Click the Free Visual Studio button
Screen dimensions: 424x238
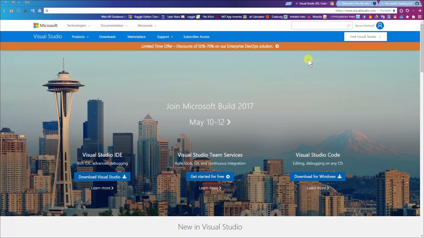point(365,37)
